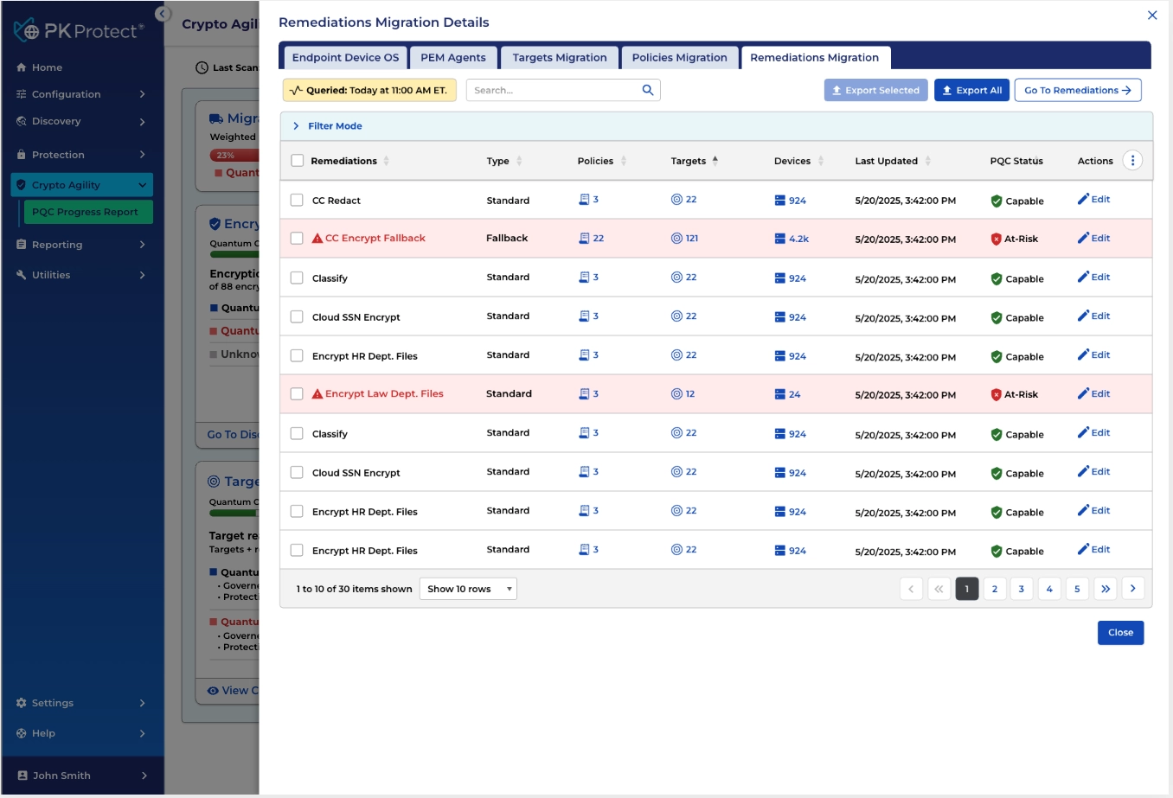Click targets icon for Encrypt Law Dept. Files

coord(676,393)
